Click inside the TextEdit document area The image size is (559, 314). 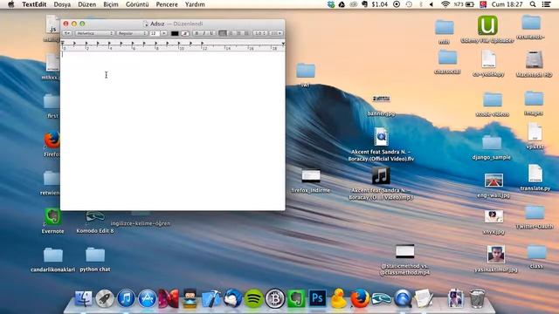tap(173, 130)
